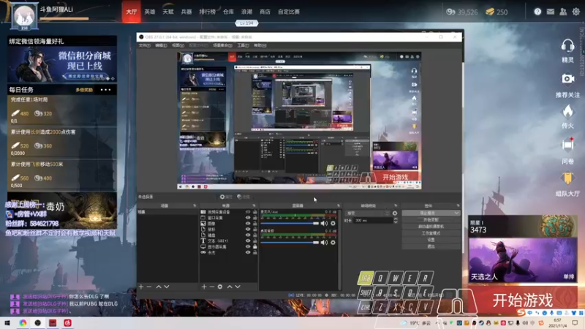585x329 pixels.
Task: Toggle the lock on the 窗口采集 source
Action: click(x=255, y=217)
